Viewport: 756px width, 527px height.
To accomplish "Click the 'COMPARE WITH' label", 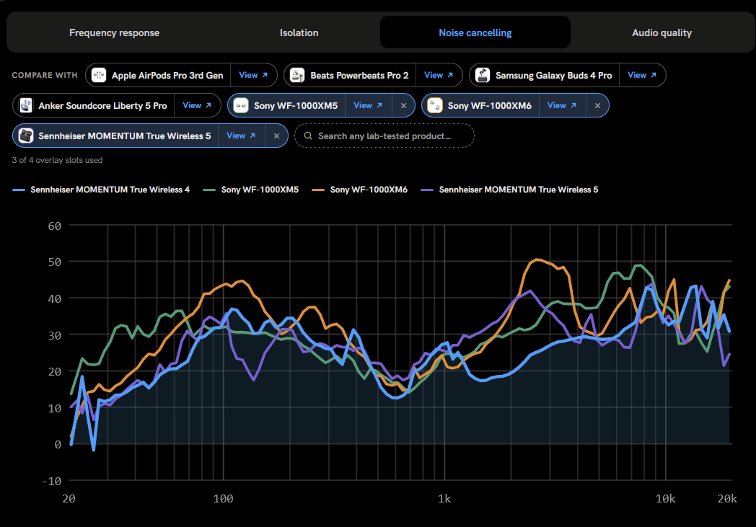I will (45, 75).
